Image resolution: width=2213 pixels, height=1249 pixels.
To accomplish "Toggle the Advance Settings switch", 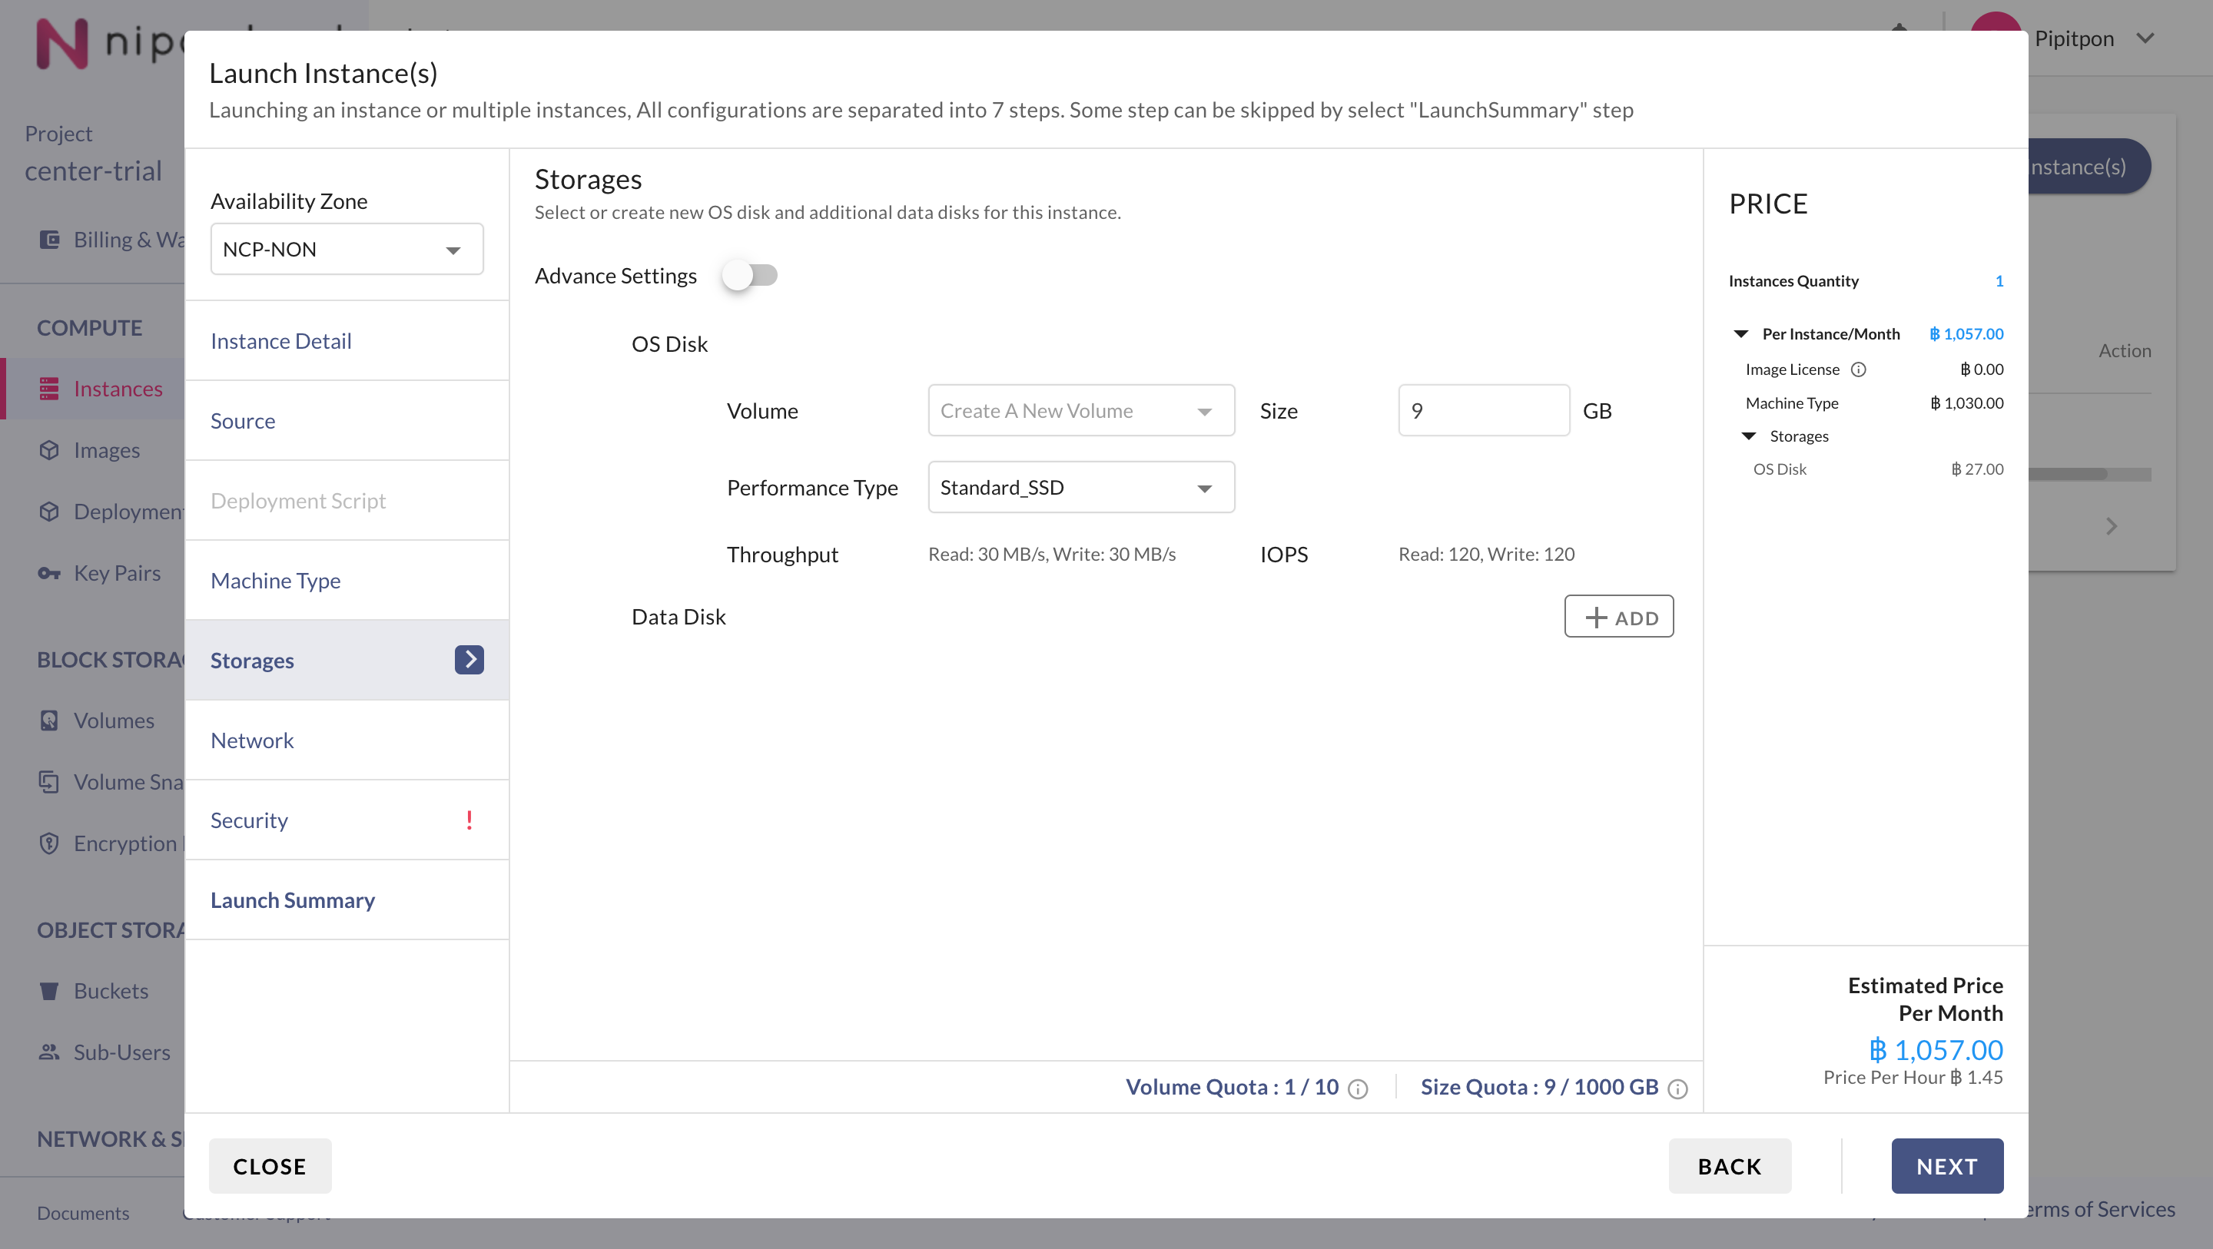I will pos(749,275).
